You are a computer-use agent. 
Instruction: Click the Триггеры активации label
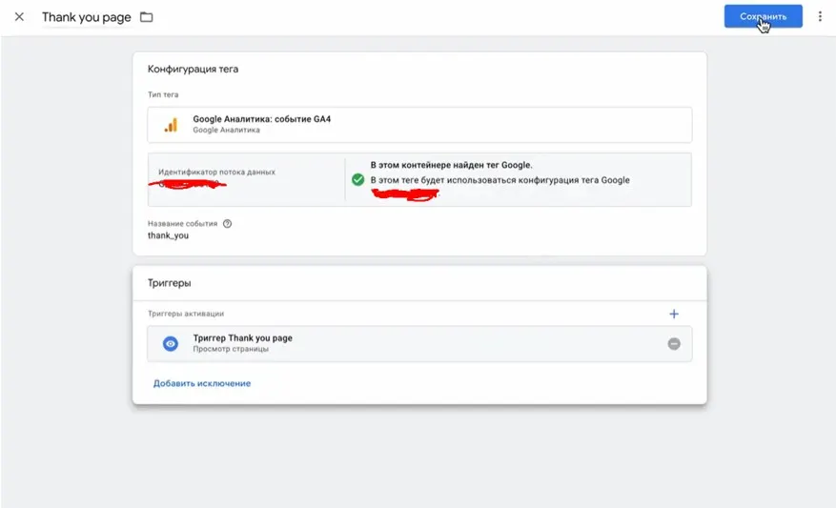point(186,314)
